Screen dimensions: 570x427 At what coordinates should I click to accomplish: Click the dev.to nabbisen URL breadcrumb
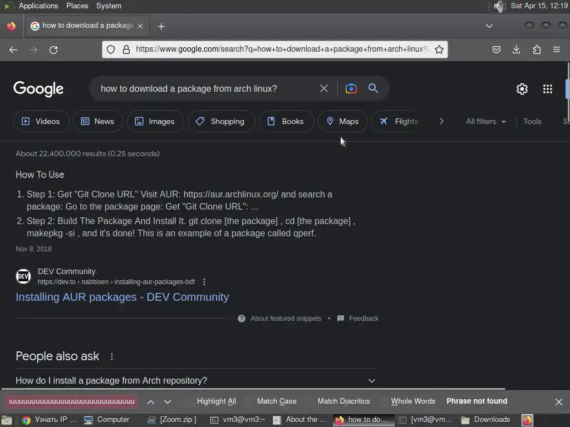[x=116, y=282]
